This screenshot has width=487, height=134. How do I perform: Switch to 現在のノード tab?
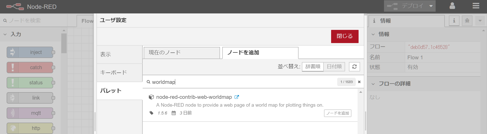coord(182,53)
